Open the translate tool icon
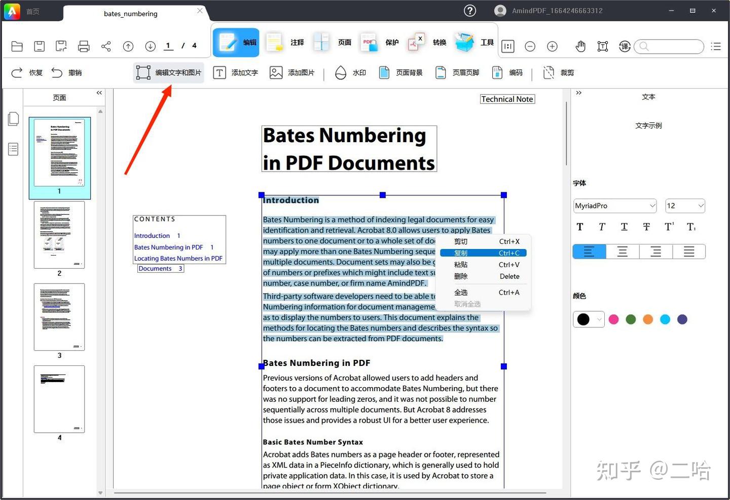The image size is (730, 500). tap(625, 47)
